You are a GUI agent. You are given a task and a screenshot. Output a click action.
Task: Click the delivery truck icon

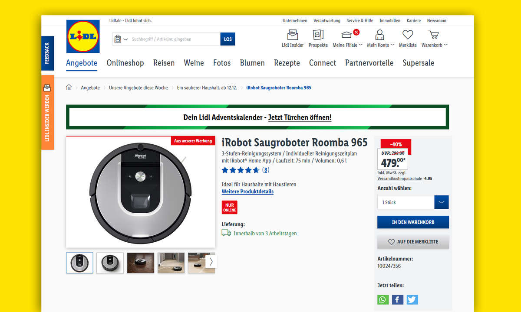(x=226, y=233)
